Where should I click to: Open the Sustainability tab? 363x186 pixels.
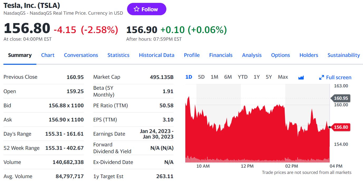pos(343,55)
